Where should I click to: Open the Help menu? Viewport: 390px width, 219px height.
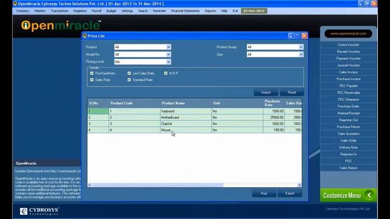224,11
